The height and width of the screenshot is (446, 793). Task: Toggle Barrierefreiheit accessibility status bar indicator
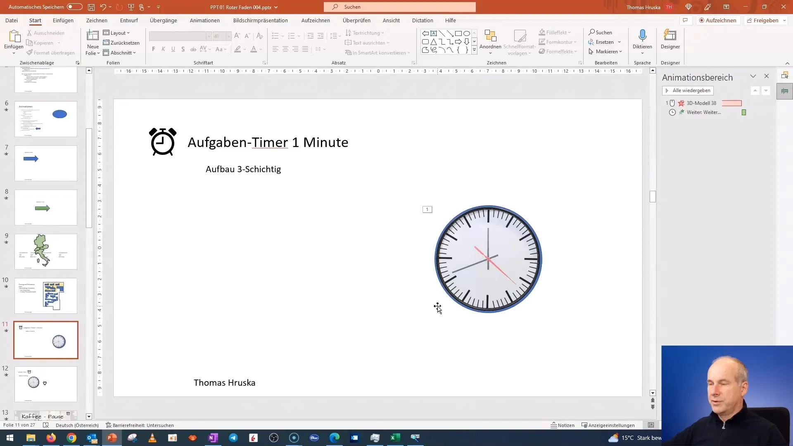click(140, 425)
